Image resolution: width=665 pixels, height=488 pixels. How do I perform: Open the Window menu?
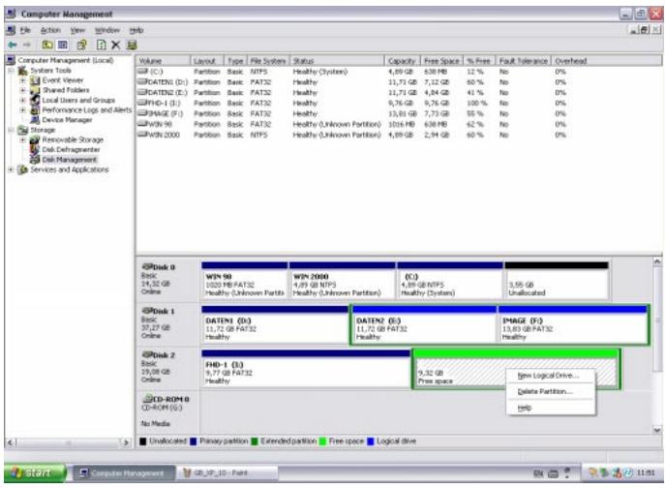(107, 30)
